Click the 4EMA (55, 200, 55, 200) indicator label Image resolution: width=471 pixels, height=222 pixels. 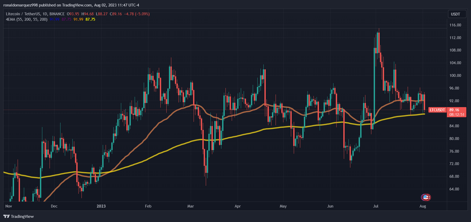pyautogui.click(x=27, y=19)
